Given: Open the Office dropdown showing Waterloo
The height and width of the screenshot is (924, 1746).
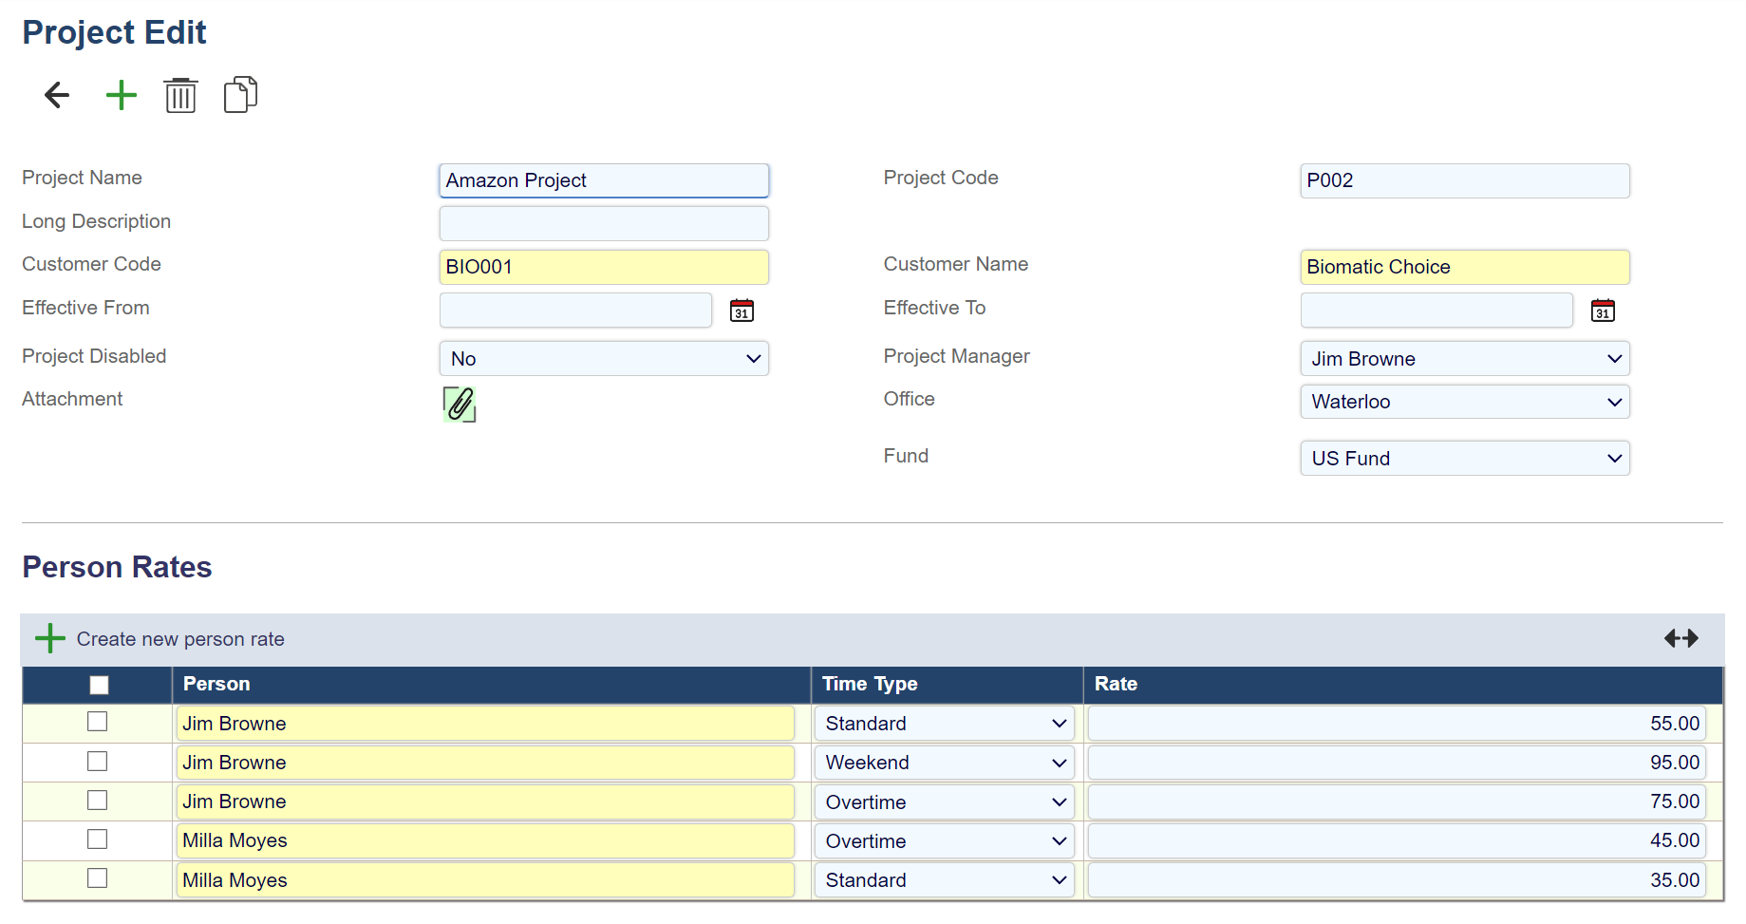Looking at the screenshot, I should pyautogui.click(x=1464, y=402).
